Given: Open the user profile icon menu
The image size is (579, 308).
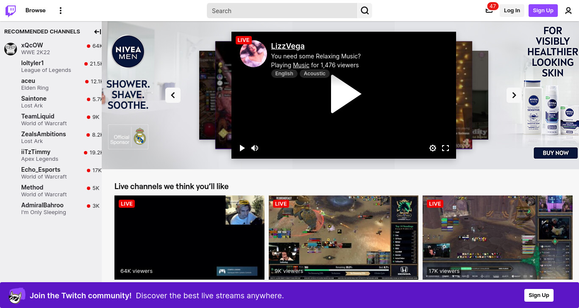Looking at the screenshot, I should [x=568, y=11].
